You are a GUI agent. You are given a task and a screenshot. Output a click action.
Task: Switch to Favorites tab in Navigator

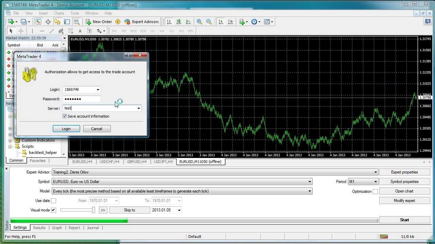[37, 161]
